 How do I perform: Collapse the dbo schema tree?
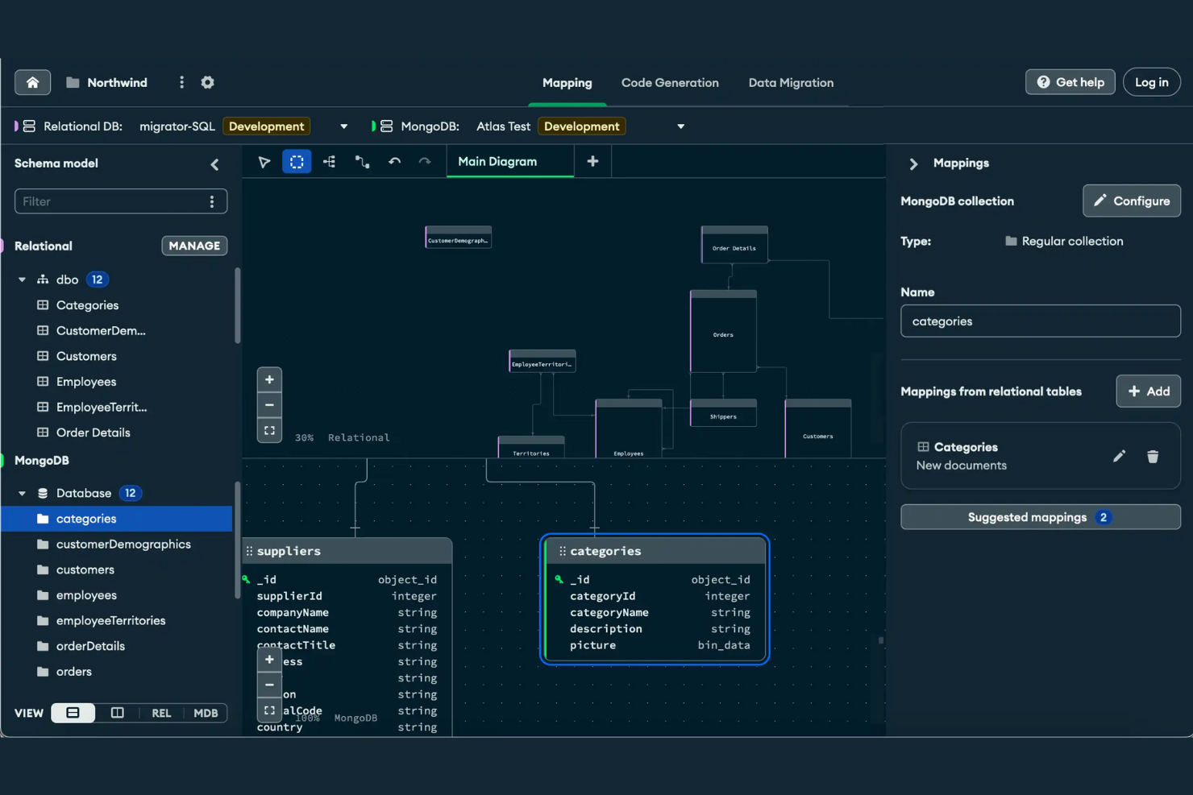pyautogui.click(x=22, y=279)
